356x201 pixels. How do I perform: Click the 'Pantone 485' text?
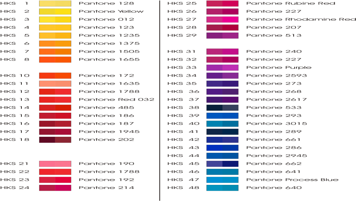tap(107, 108)
